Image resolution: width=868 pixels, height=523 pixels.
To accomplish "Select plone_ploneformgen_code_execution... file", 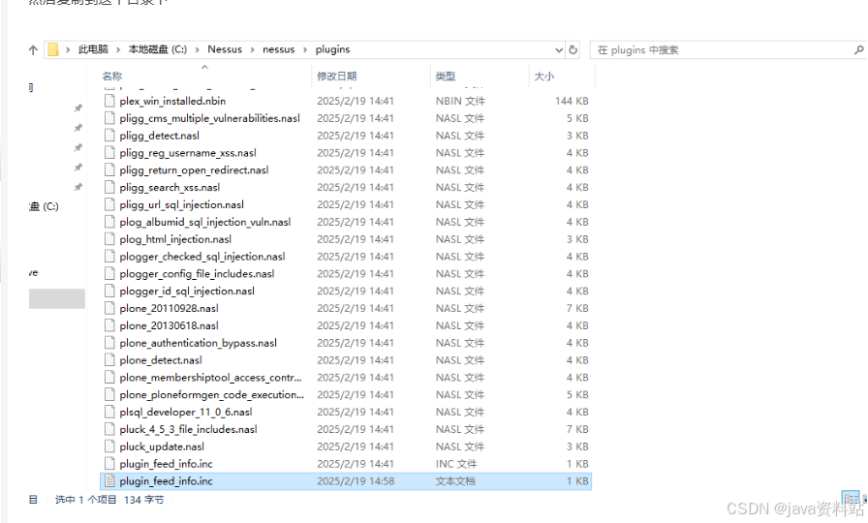I will [211, 394].
